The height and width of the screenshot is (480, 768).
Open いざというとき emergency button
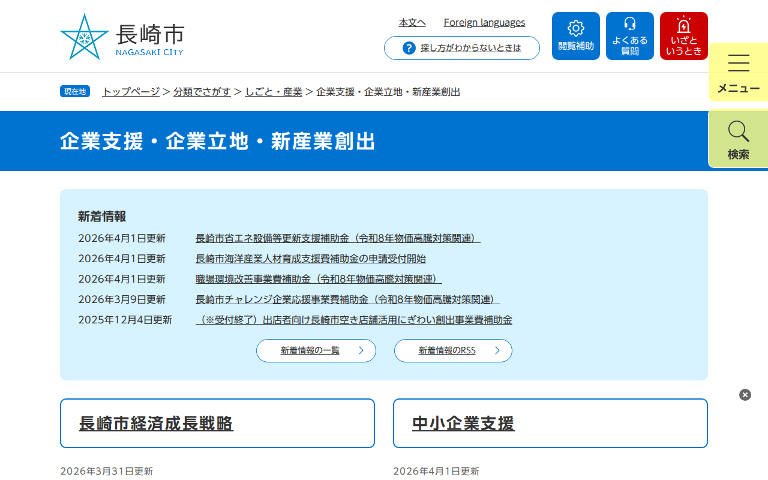(x=684, y=36)
